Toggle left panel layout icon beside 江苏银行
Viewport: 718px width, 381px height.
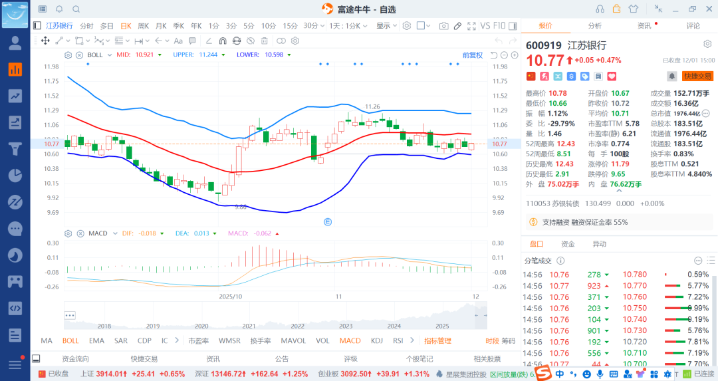37,26
